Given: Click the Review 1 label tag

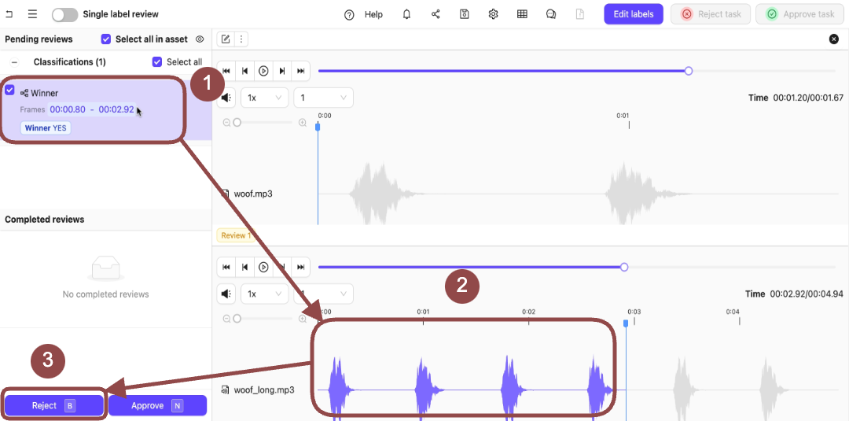Looking at the screenshot, I should 234,235.
